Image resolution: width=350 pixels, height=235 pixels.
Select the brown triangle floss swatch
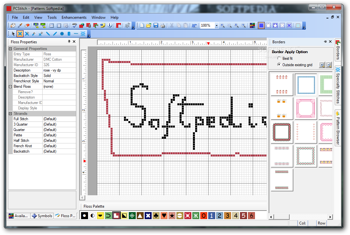click(x=140, y=216)
